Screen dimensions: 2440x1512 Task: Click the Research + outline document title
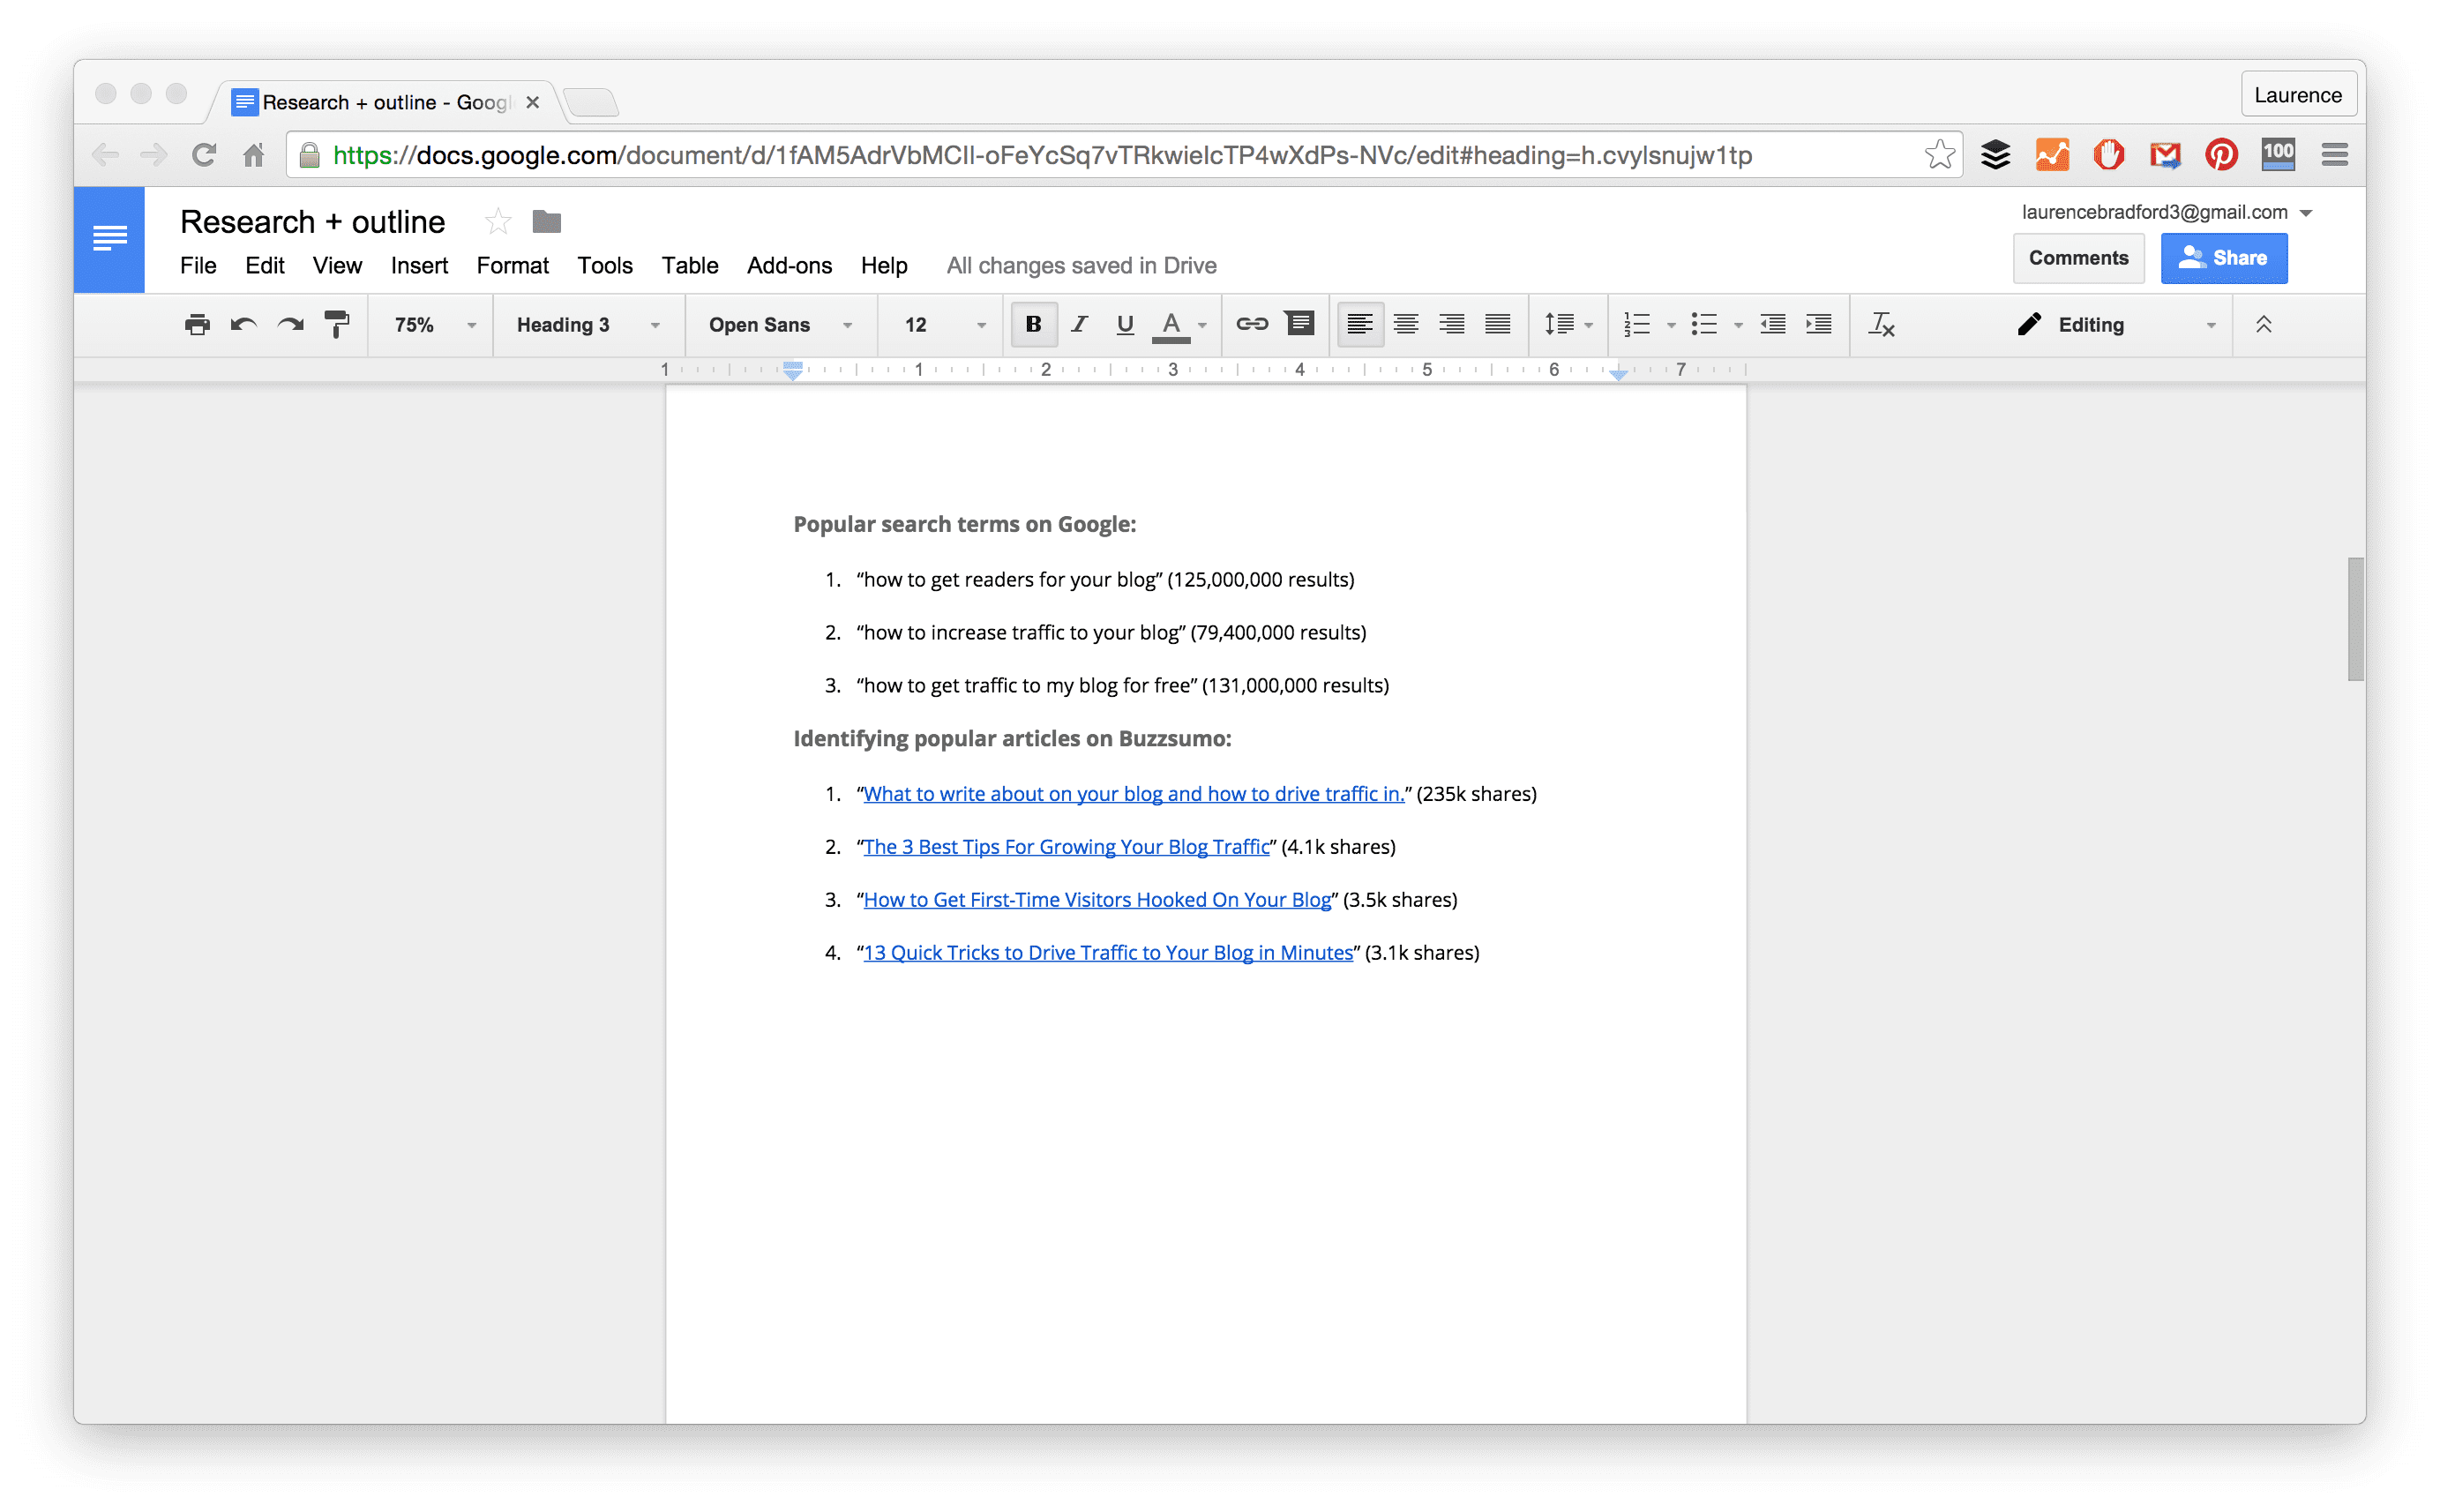tap(312, 221)
